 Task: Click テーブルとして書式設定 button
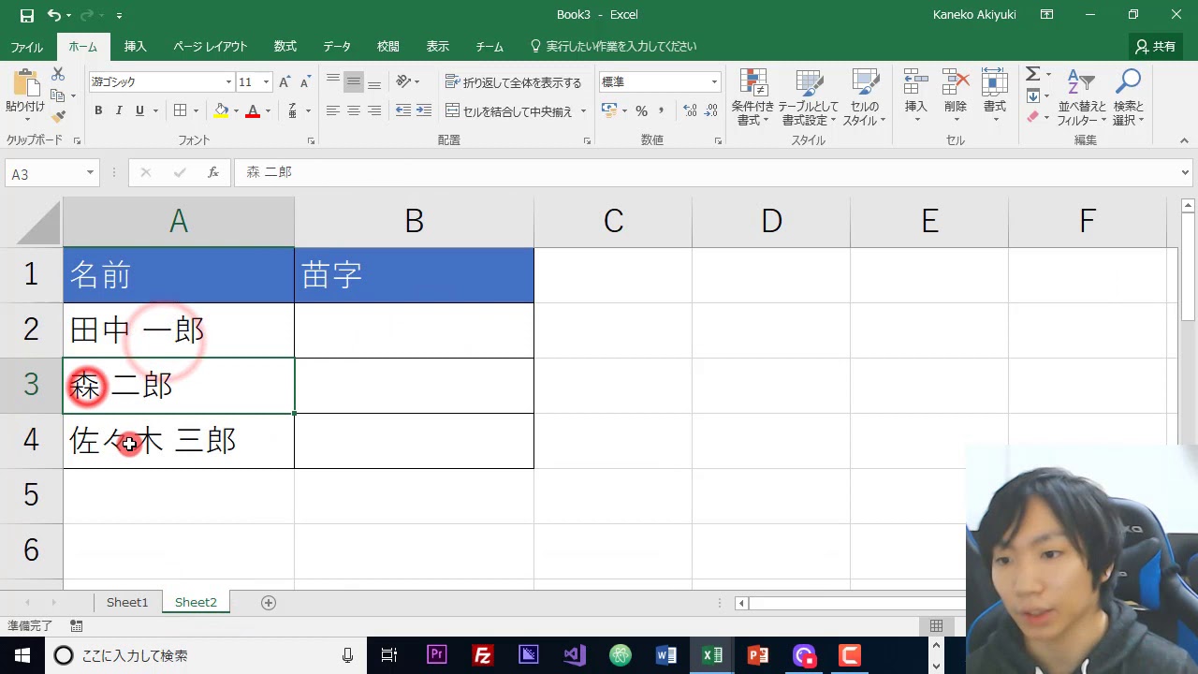pyautogui.click(x=809, y=96)
